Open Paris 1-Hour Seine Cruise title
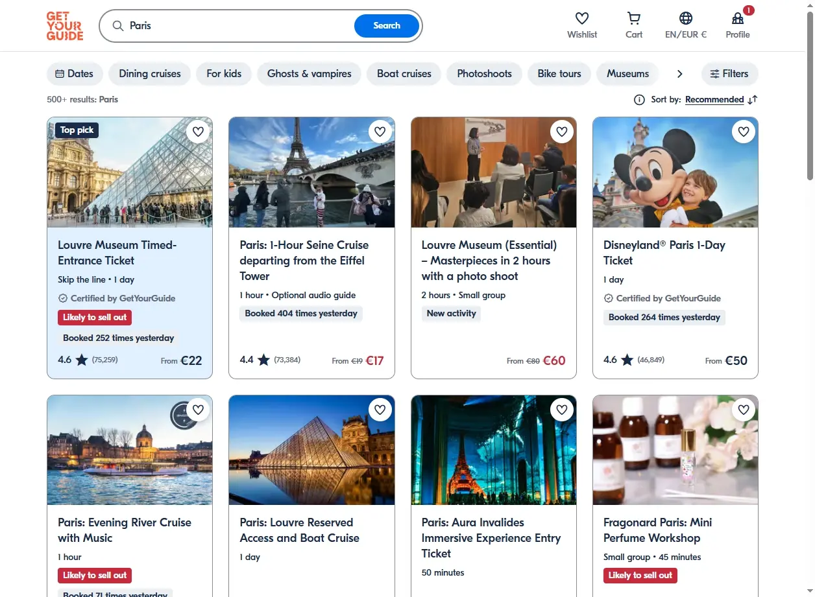This screenshot has height=597, width=815. pos(304,261)
